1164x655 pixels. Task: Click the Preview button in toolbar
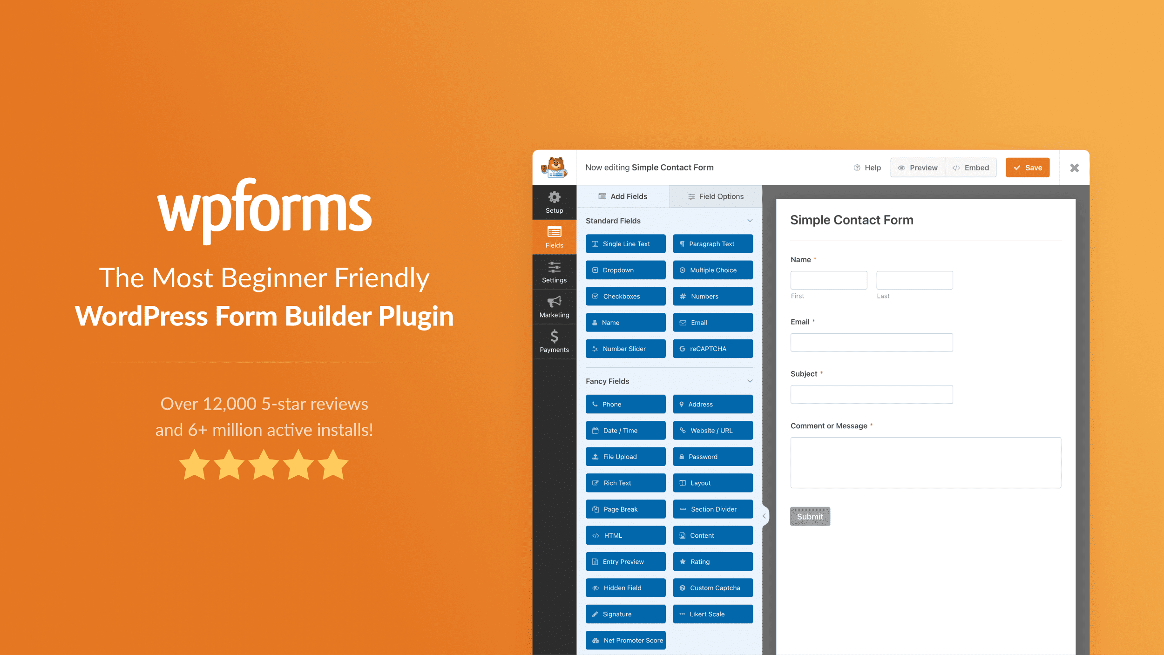pos(917,167)
